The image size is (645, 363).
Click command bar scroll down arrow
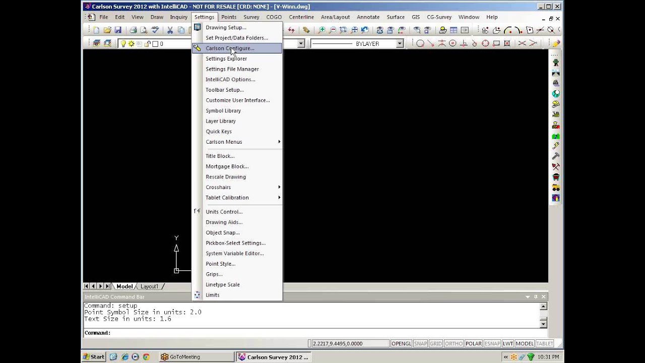coord(543,324)
